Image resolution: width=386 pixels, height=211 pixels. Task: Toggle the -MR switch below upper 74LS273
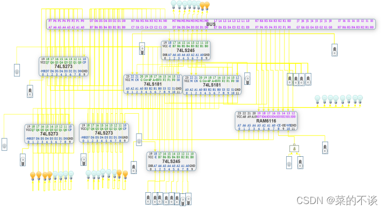30,91
